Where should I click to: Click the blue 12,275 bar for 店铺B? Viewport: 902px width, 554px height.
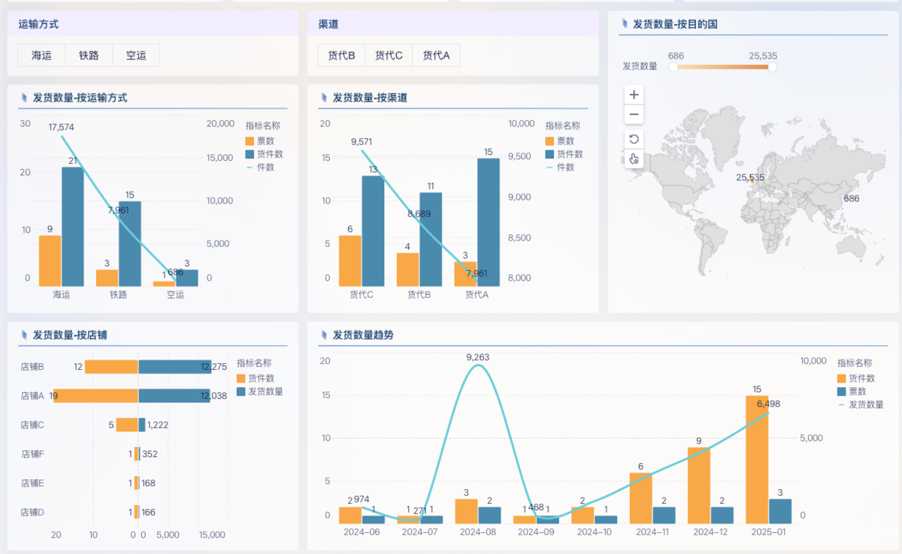[x=174, y=367]
